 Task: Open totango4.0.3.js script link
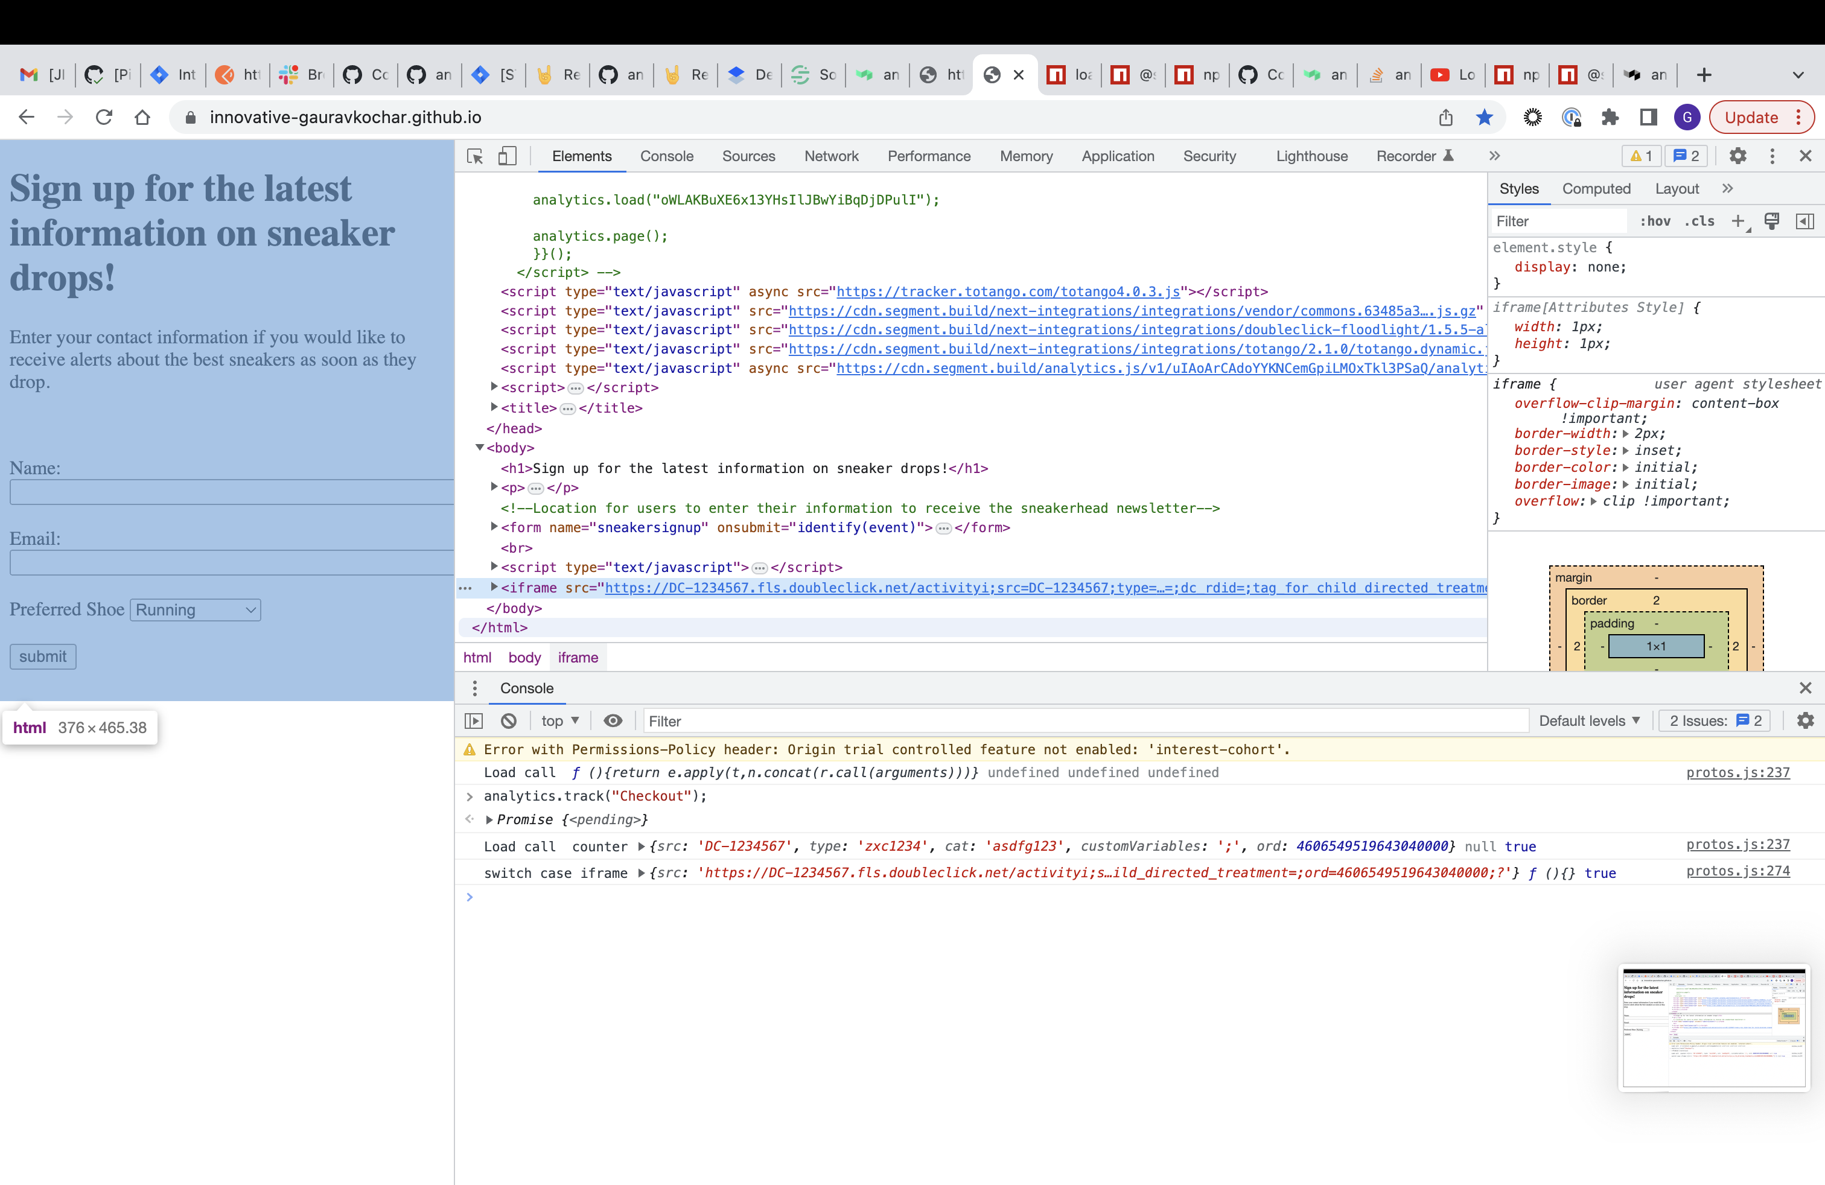(1008, 292)
